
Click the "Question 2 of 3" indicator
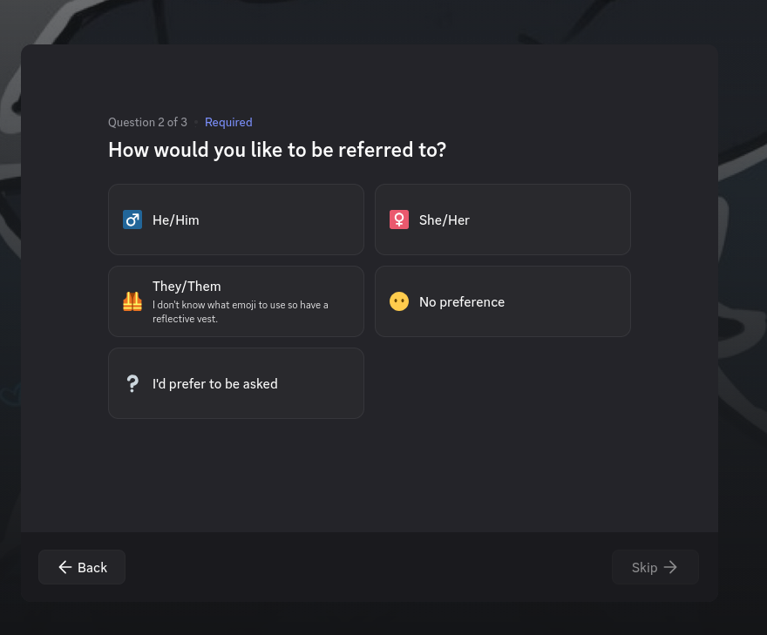pyautogui.click(x=147, y=122)
